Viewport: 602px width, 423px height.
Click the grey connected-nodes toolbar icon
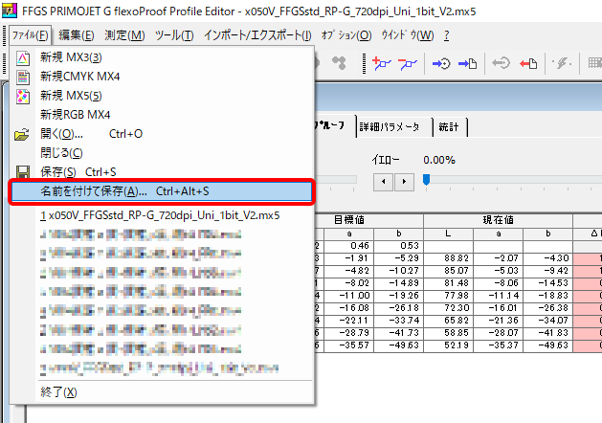coord(339,62)
